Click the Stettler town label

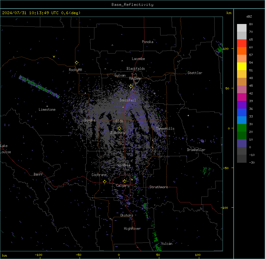(195, 73)
